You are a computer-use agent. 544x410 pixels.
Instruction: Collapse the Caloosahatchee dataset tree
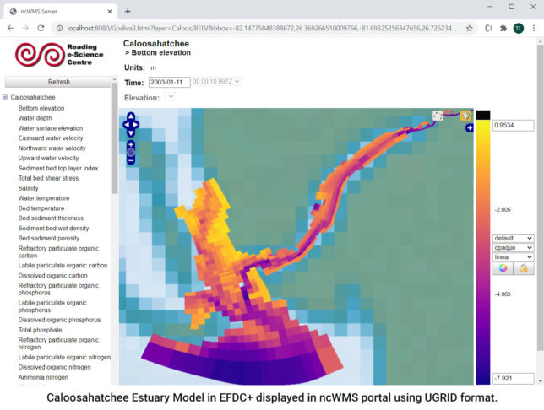pos(6,97)
